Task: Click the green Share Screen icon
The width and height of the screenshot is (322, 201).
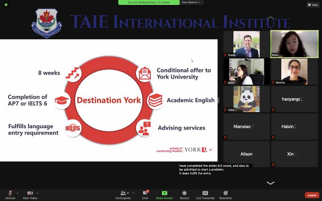Action: [x=165, y=193]
